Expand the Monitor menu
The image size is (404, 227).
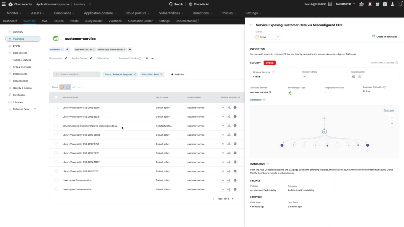coord(14,13)
